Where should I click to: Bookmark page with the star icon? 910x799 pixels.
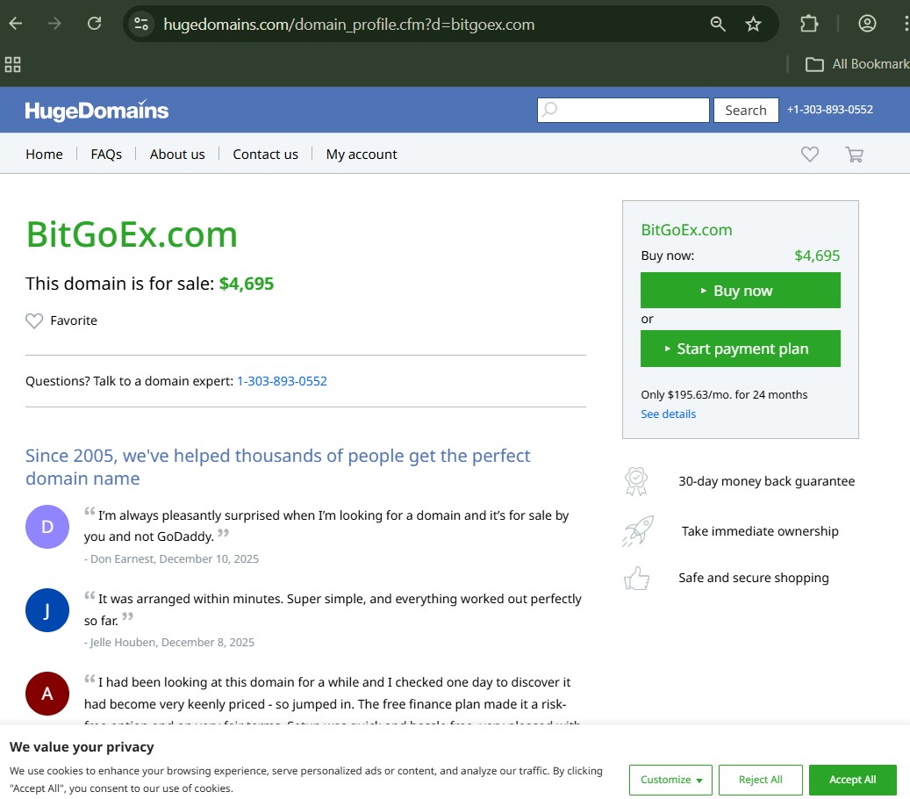(753, 24)
